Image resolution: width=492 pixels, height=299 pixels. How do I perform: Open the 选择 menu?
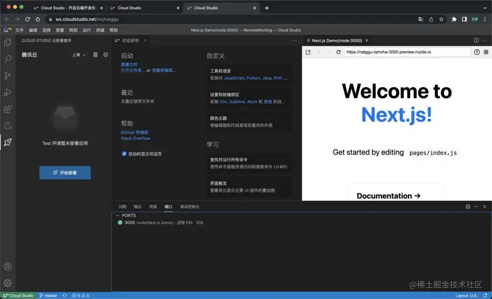point(46,30)
